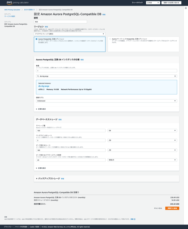Screen dimensions: 188x229
Task: Select Aurora サーバーレス PostgreSQL radio option
Action: click(110, 39)
